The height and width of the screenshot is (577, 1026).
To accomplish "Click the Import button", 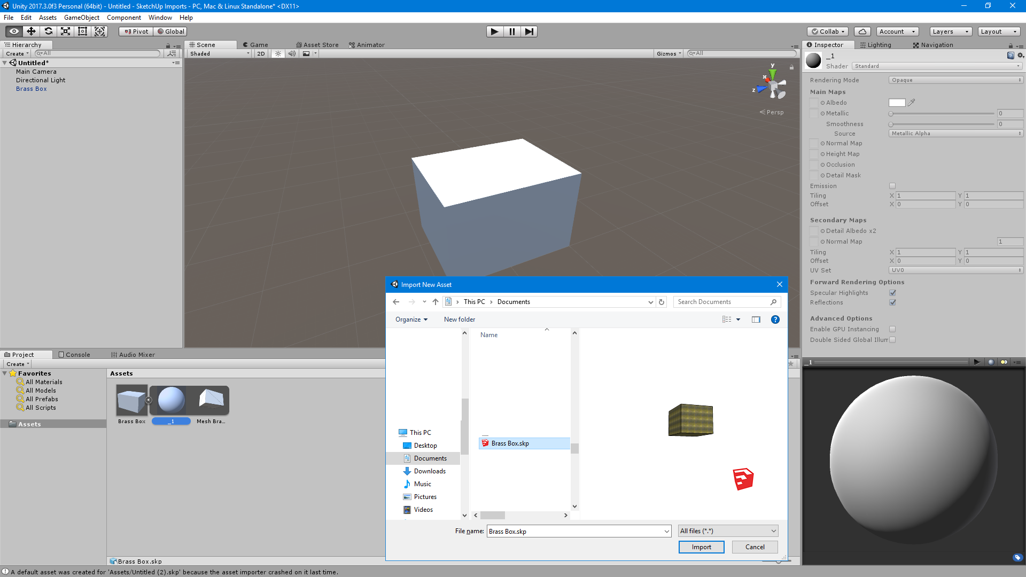I will pos(701,547).
